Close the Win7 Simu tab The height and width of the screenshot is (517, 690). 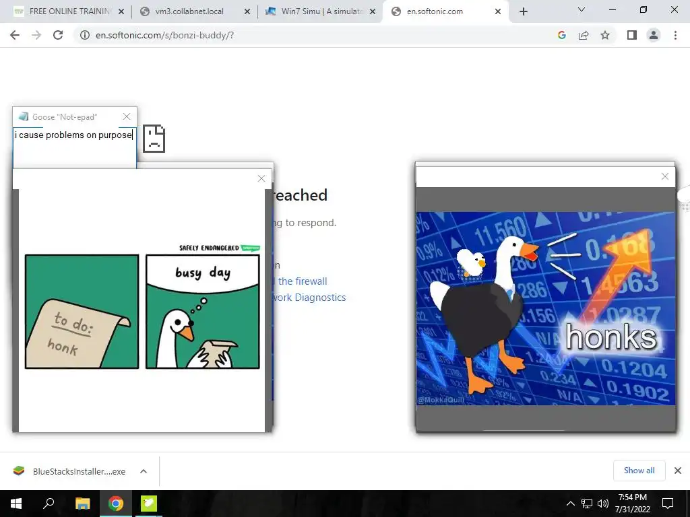pos(373,11)
